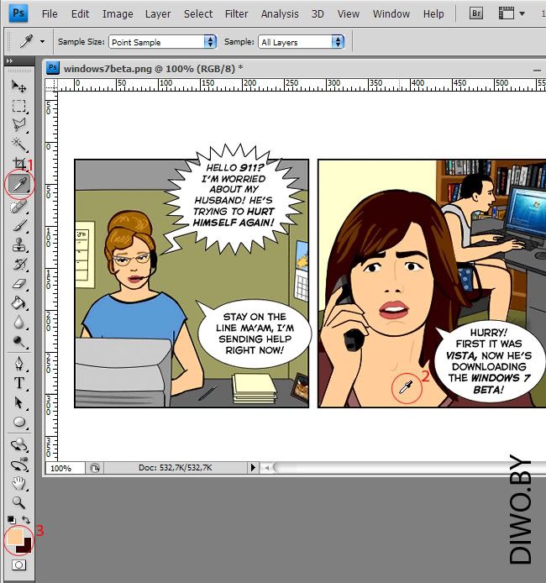546x583 pixels.
Task: Click the windows7beta.png document title
Action: (x=153, y=69)
